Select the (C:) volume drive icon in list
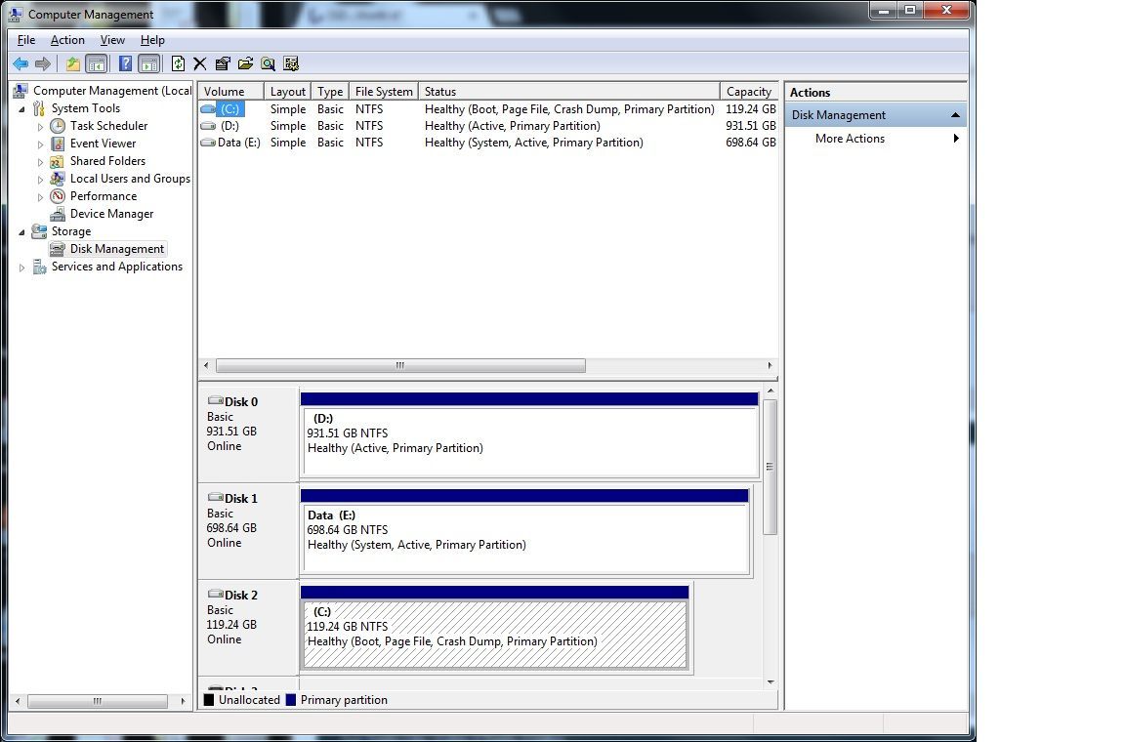1125x742 pixels. pos(208,109)
